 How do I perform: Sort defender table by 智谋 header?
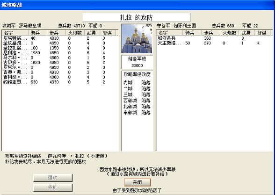point(262,33)
